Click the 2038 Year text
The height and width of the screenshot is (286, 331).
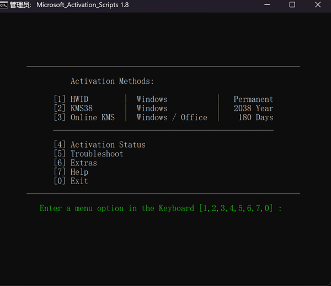[253, 109]
